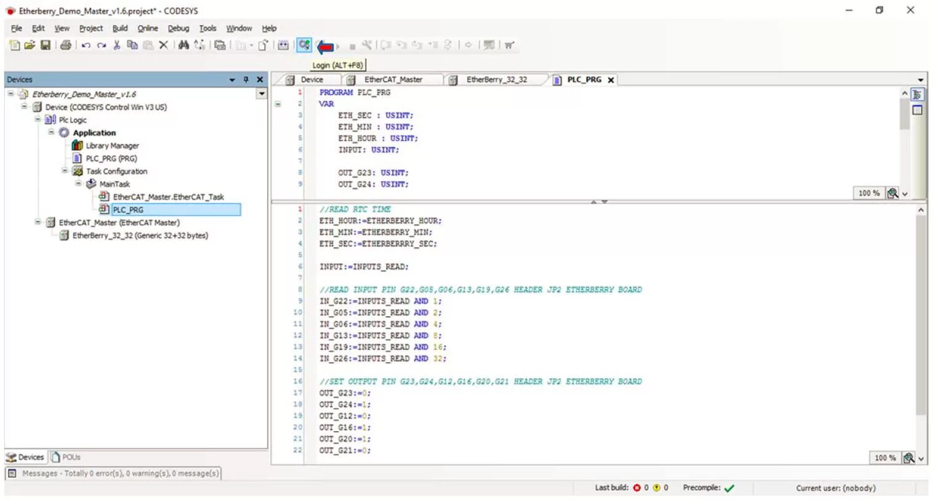Collapse the Task Configuration node

coord(65,170)
